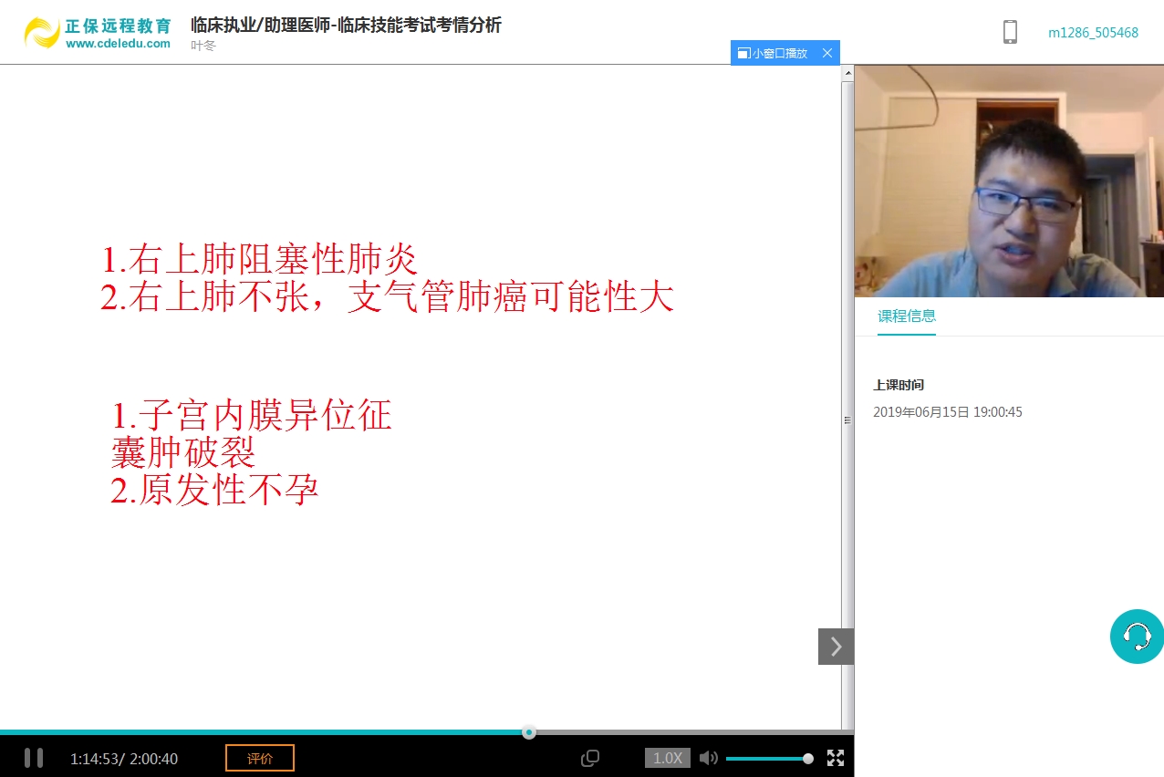The height and width of the screenshot is (777, 1164).
Task: Open the 1.0X playback speed selector
Action: pyautogui.click(x=667, y=758)
